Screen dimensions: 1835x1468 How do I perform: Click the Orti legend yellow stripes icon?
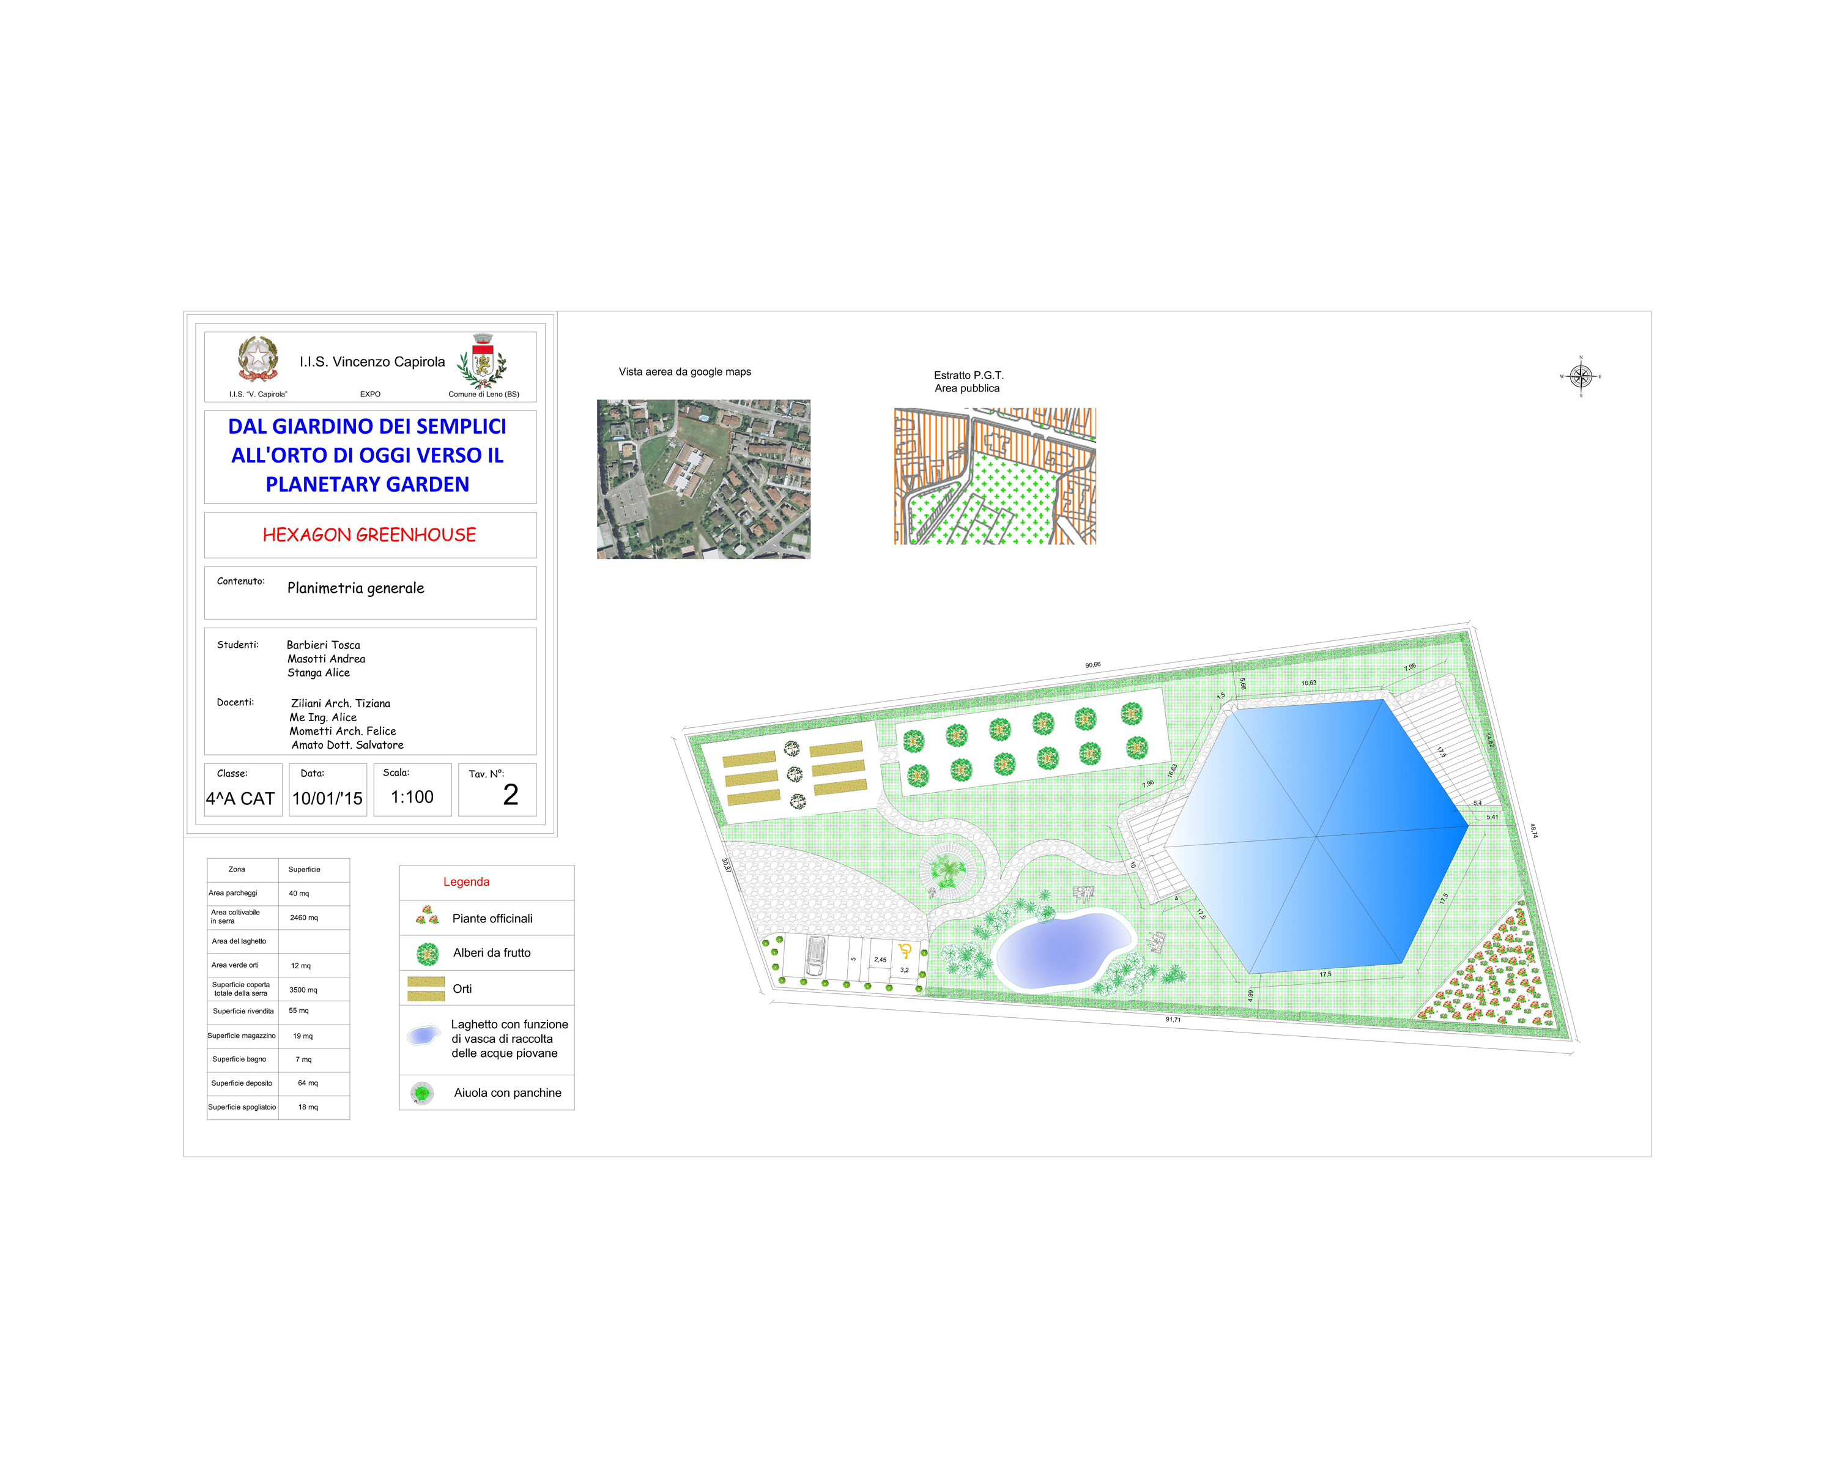[426, 988]
